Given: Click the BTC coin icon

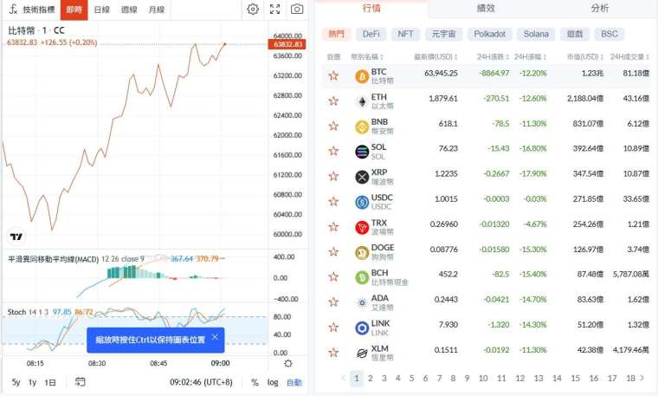Looking at the screenshot, I should click(361, 76).
